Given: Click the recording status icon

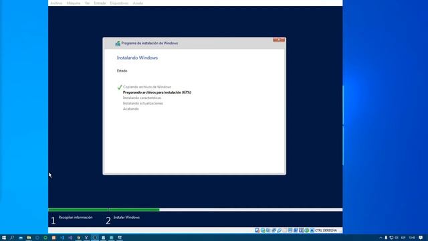Looking at the screenshot, I should click(296, 230).
